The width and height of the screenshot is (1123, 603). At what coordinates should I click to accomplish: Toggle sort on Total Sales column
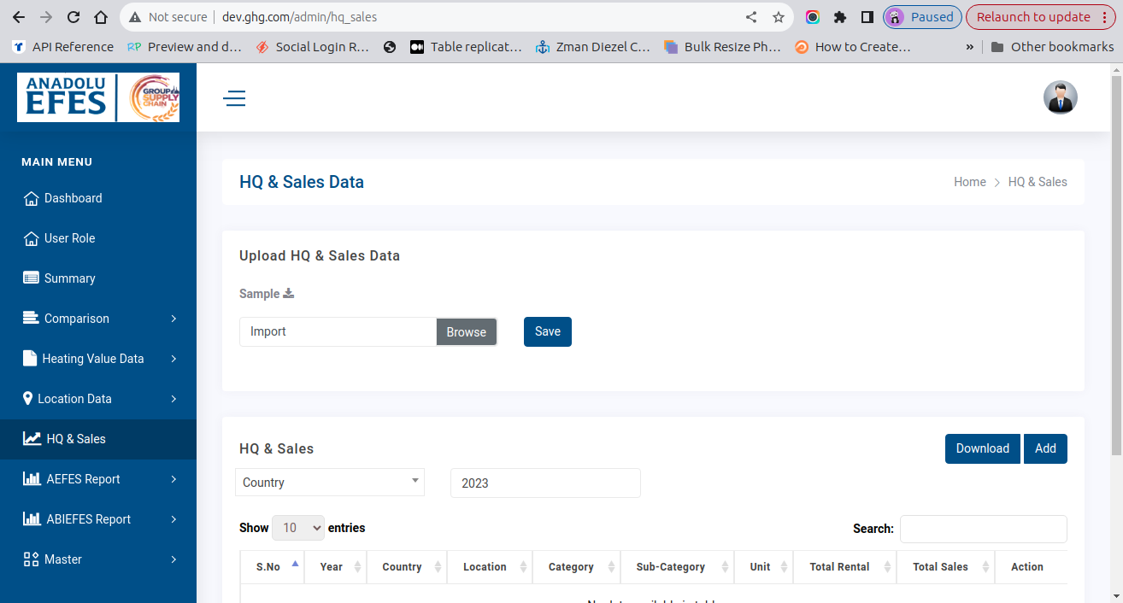(x=944, y=567)
